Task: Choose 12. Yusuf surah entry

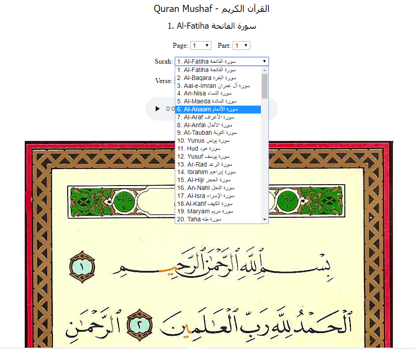Action: (x=218, y=156)
